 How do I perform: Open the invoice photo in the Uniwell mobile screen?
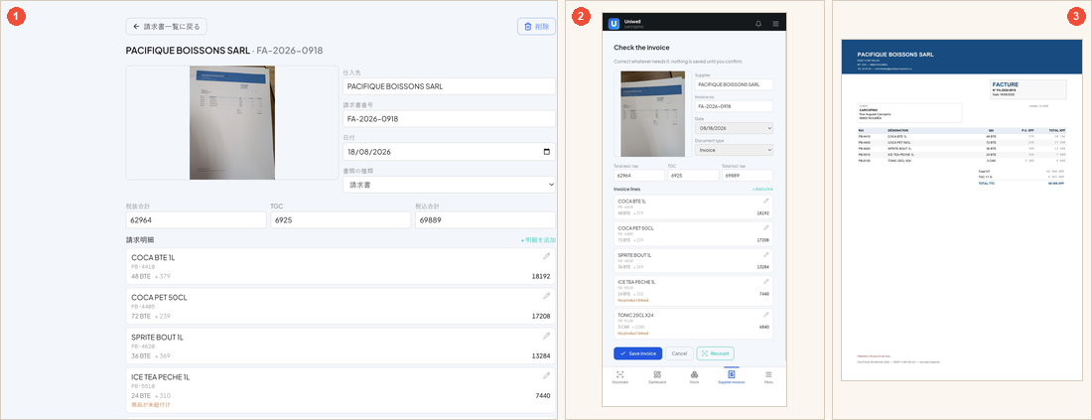[650, 113]
